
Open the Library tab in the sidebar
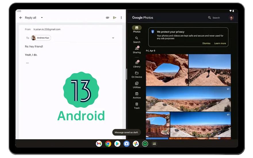tap(137, 64)
